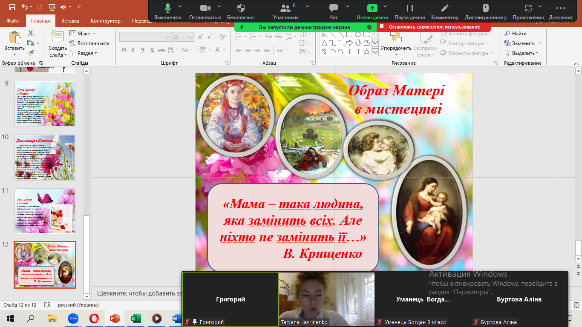
Task: Select slide 10 thumbnail about Німеччина
Action: 45,158
